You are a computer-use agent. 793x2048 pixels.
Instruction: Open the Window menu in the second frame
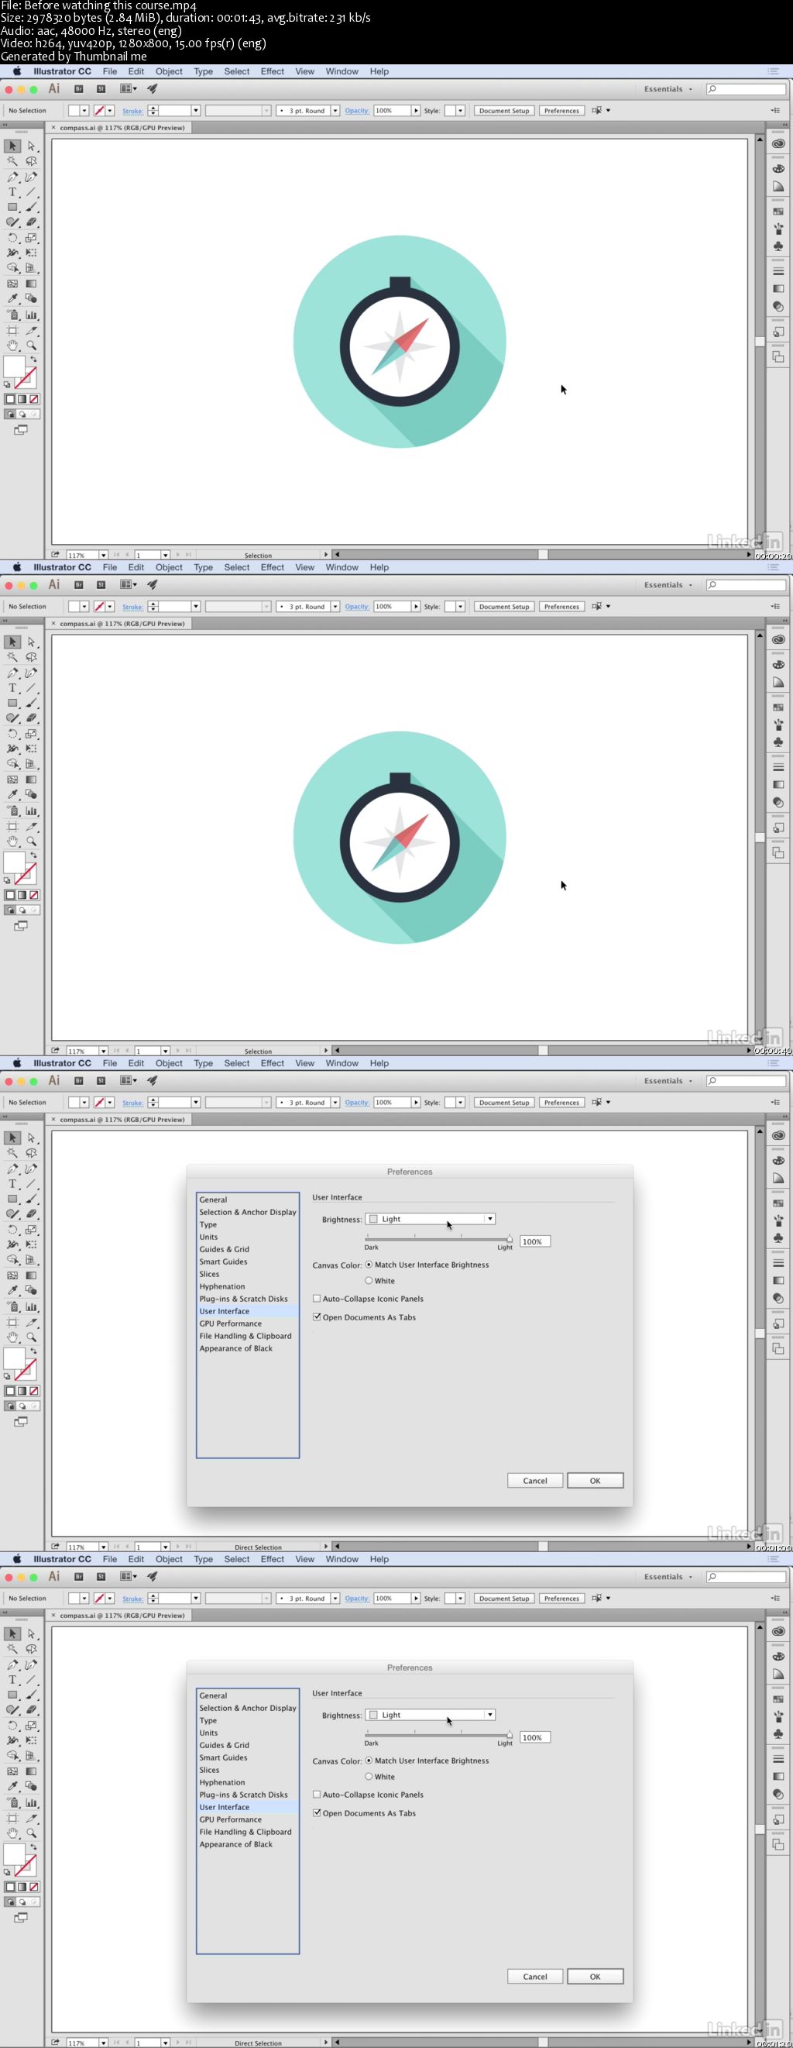click(x=342, y=568)
